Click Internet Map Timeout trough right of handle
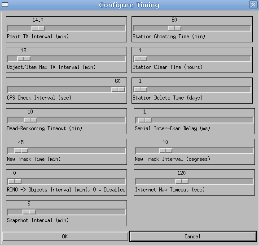 (x=221, y=182)
